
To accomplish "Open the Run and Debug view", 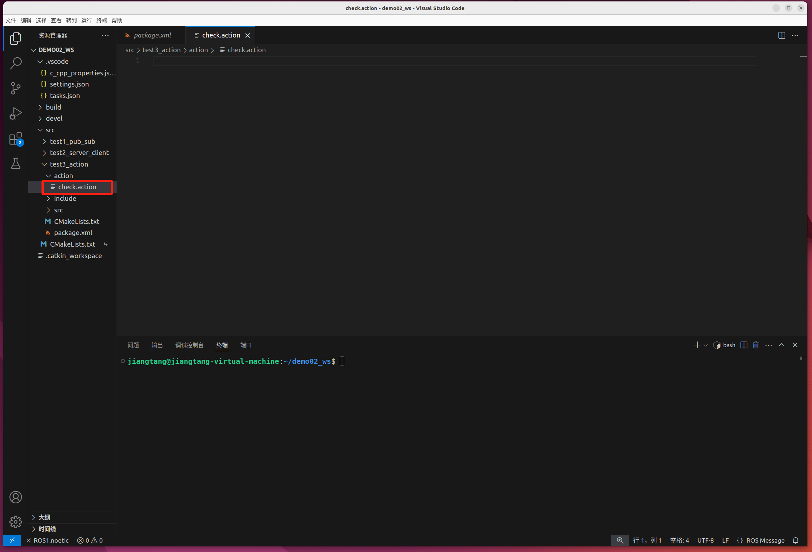I will [x=16, y=114].
